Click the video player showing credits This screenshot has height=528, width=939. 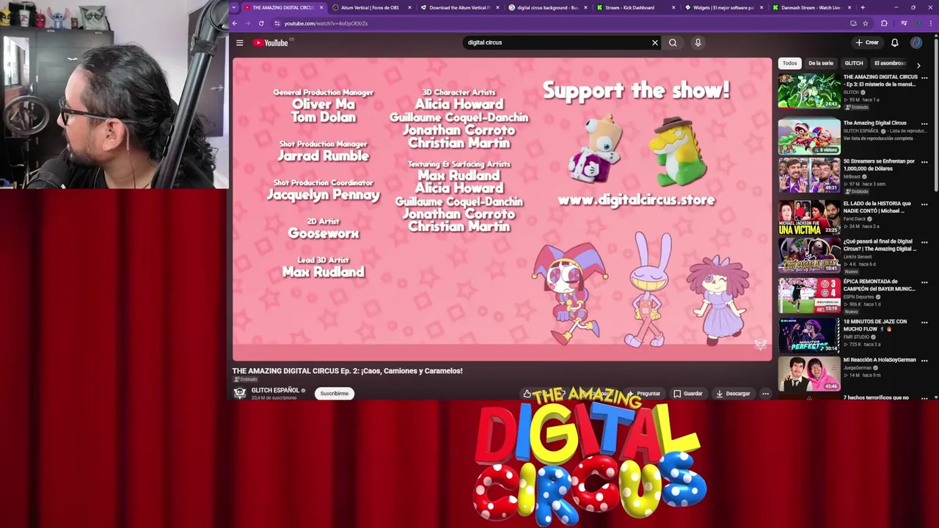pyautogui.click(x=502, y=209)
